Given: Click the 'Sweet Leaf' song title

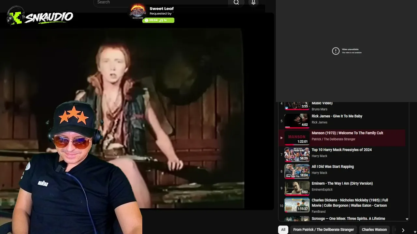Looking at the screenshot, I should (162, 8).
